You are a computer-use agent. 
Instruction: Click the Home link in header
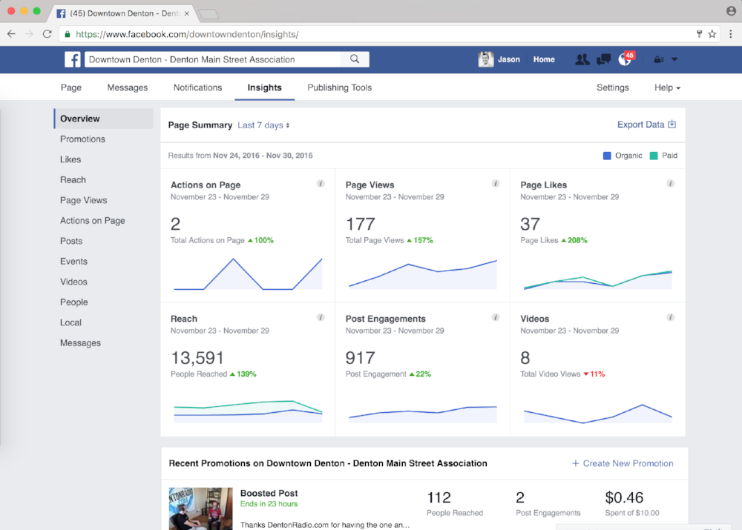coord(544,59)
